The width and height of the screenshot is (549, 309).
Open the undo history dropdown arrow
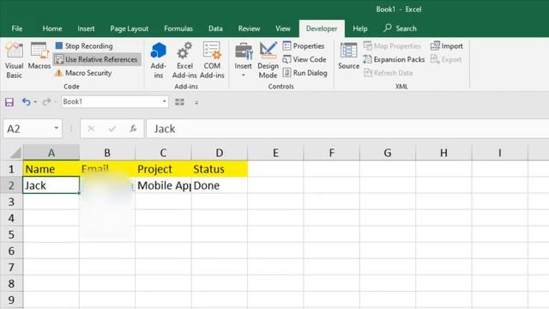tap(35, 102)
